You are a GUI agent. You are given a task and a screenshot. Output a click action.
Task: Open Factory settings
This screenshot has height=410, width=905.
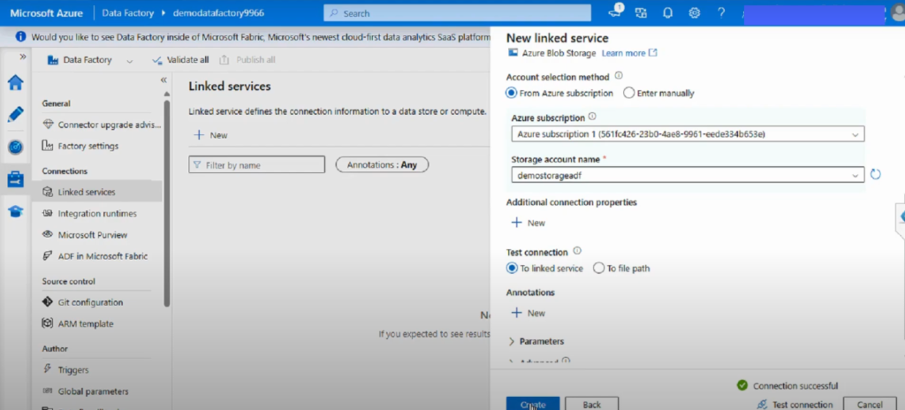pos(80,146)
